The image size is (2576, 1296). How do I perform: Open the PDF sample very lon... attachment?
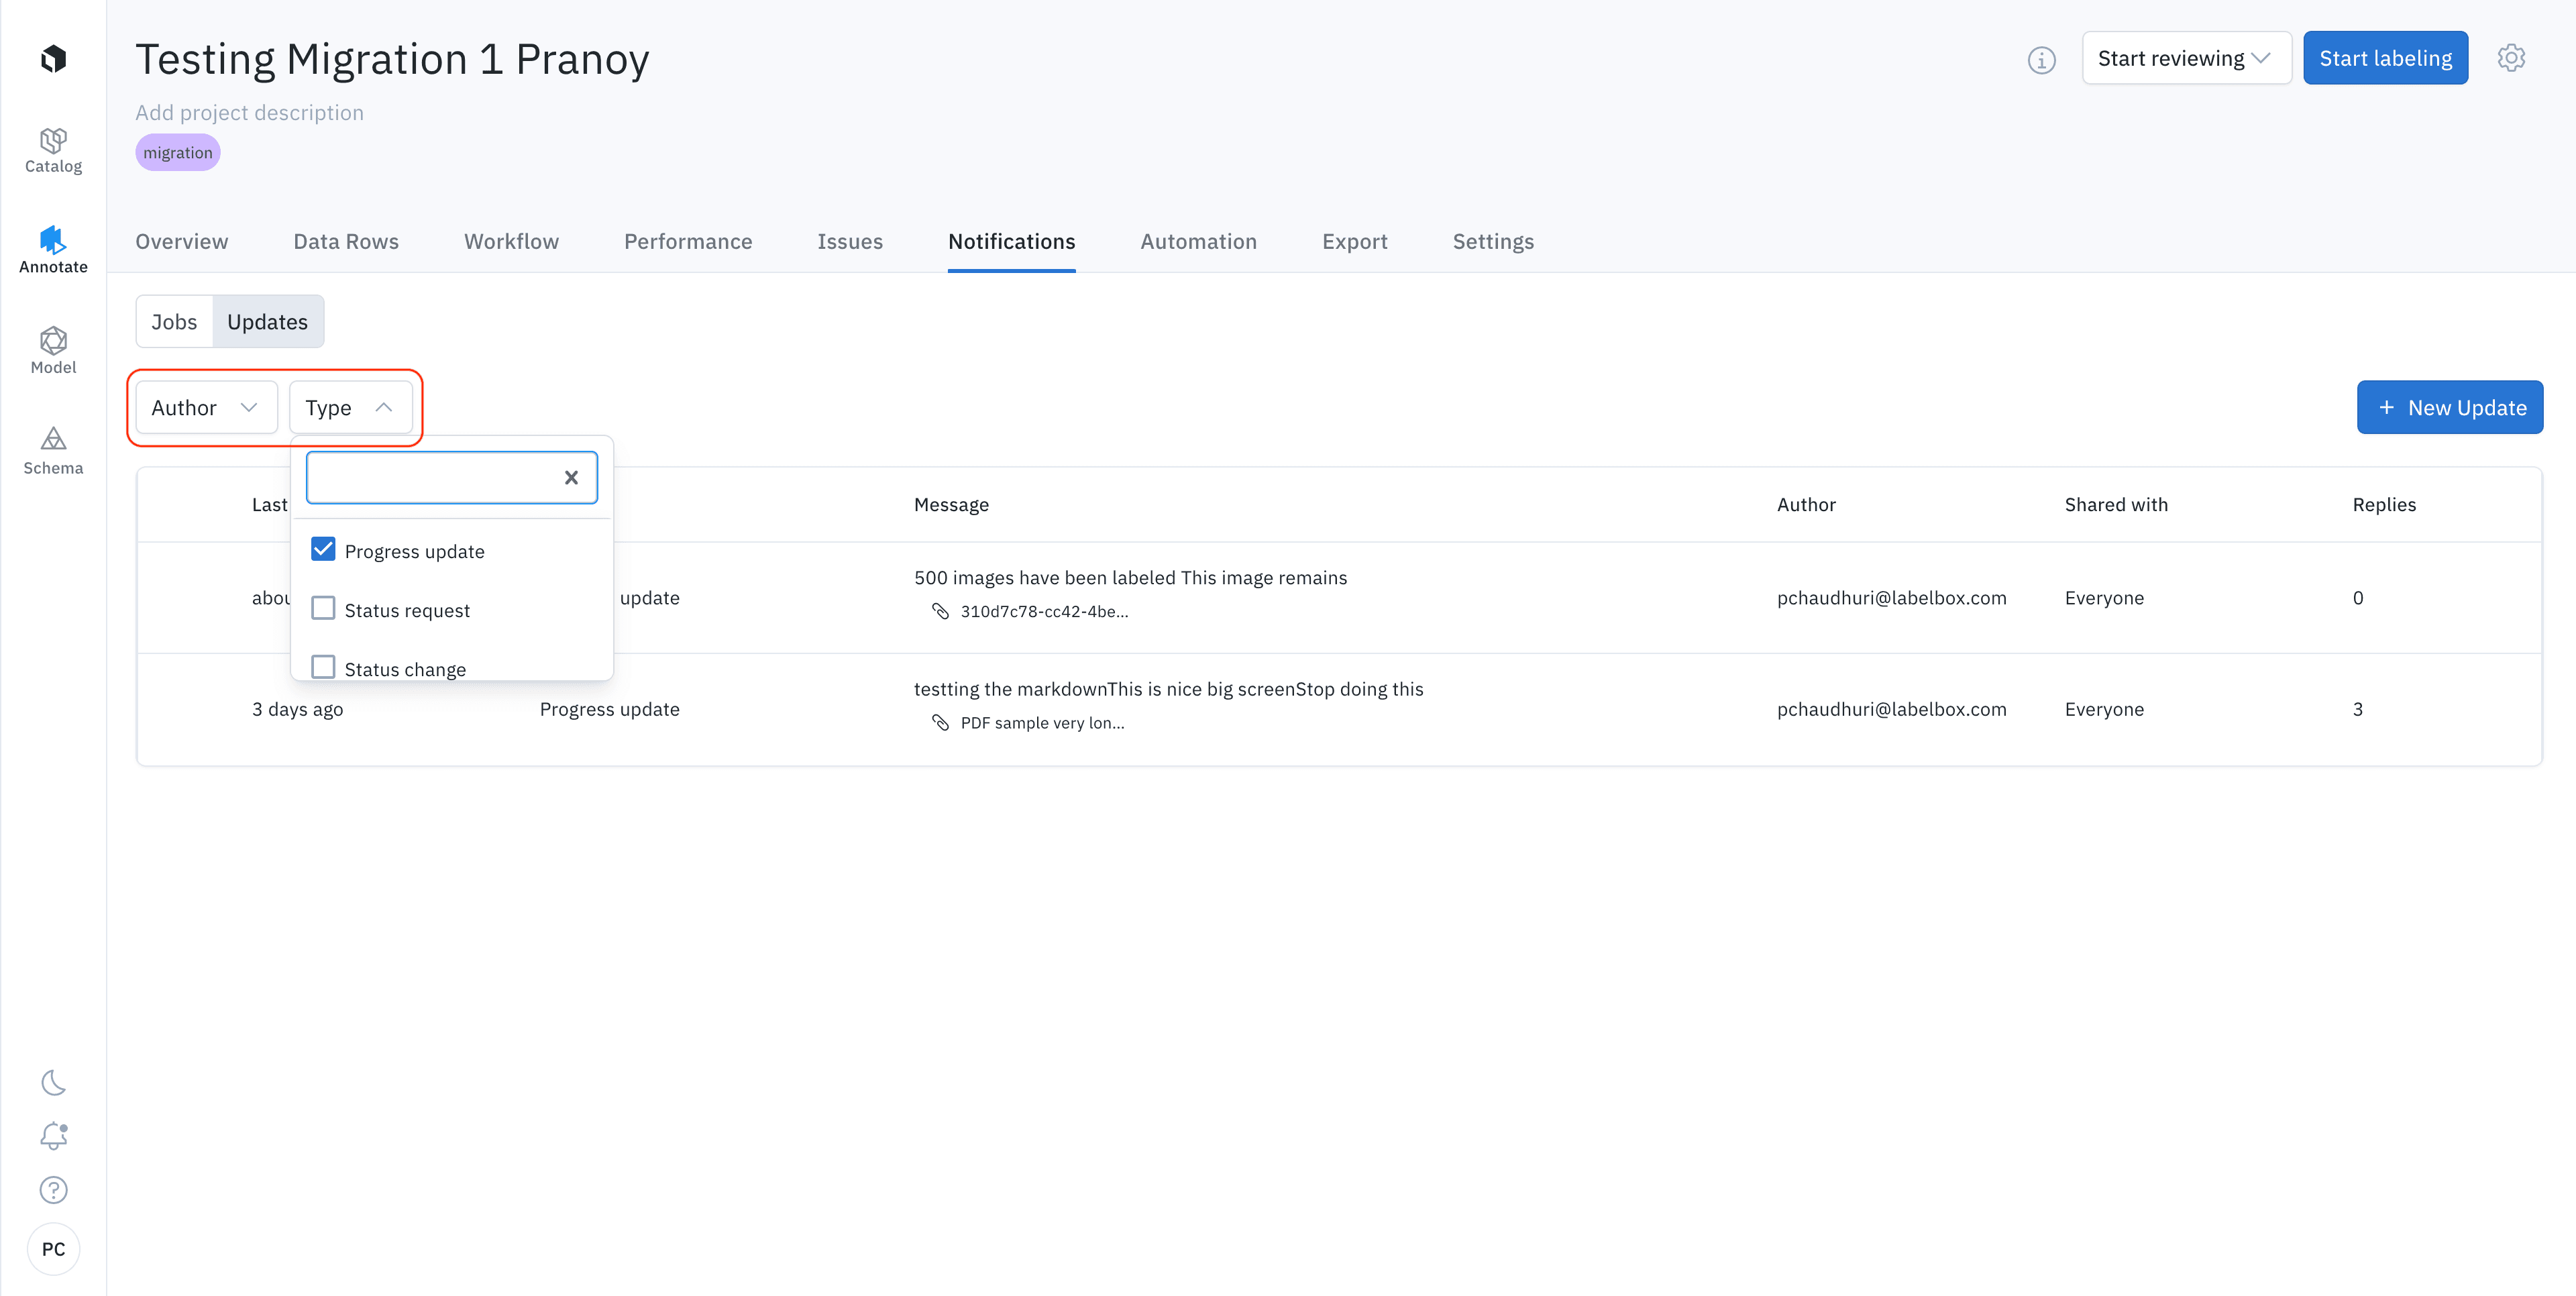1042,723
